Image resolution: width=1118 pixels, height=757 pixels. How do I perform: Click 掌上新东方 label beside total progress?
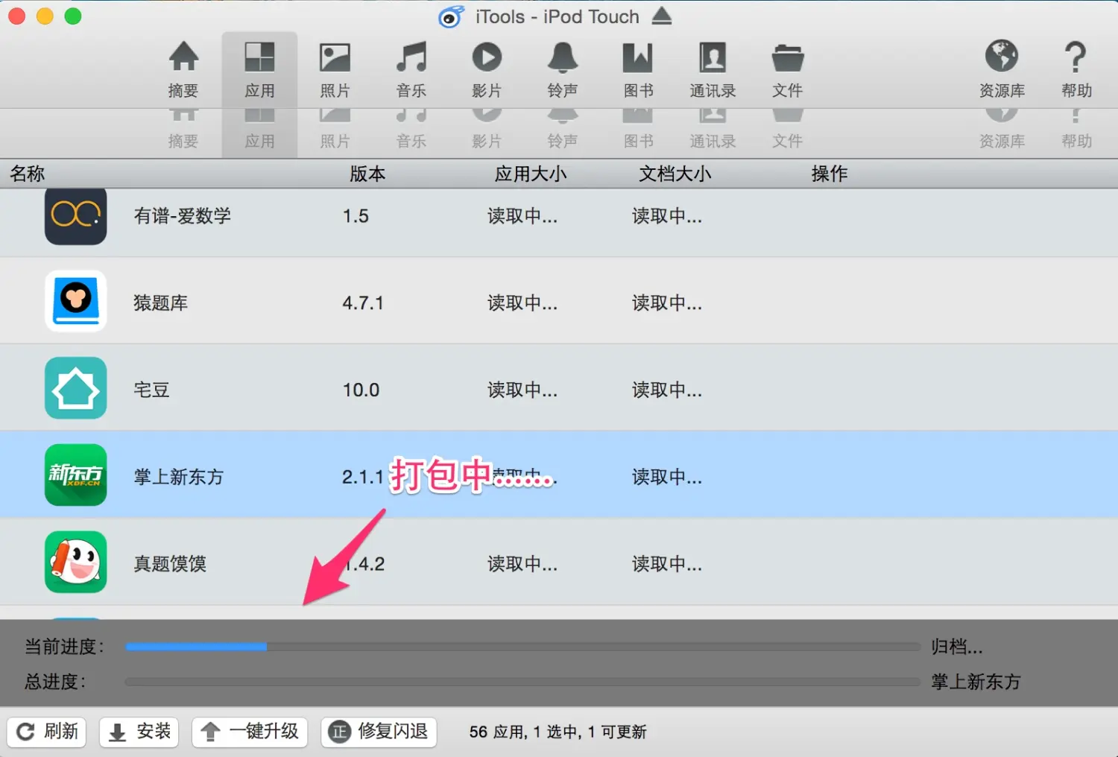tap(976, 682)
